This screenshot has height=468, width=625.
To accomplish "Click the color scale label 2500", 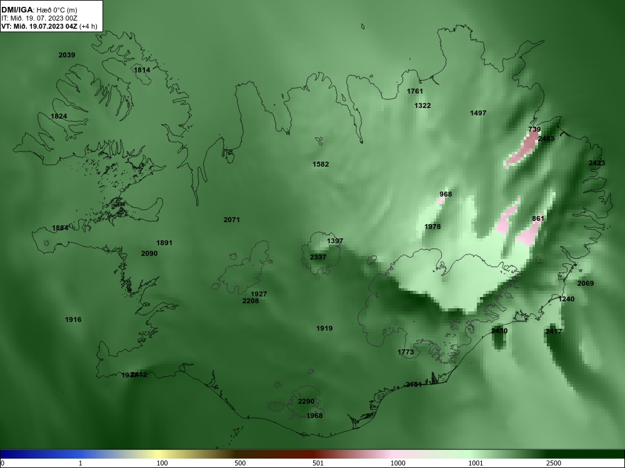I will (554, 463).
